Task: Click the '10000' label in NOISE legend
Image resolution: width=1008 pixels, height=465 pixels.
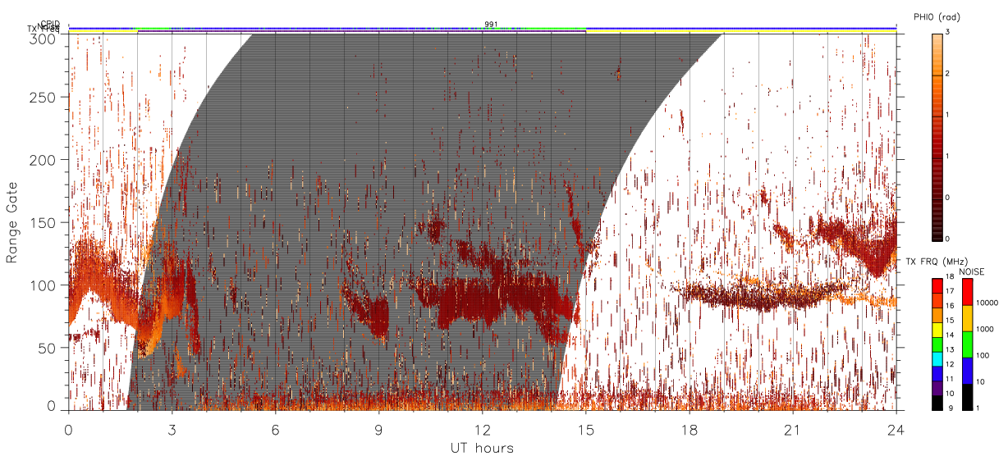Action: [987, 303]
